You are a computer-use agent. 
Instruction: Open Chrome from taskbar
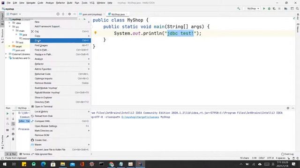point(112,164)
